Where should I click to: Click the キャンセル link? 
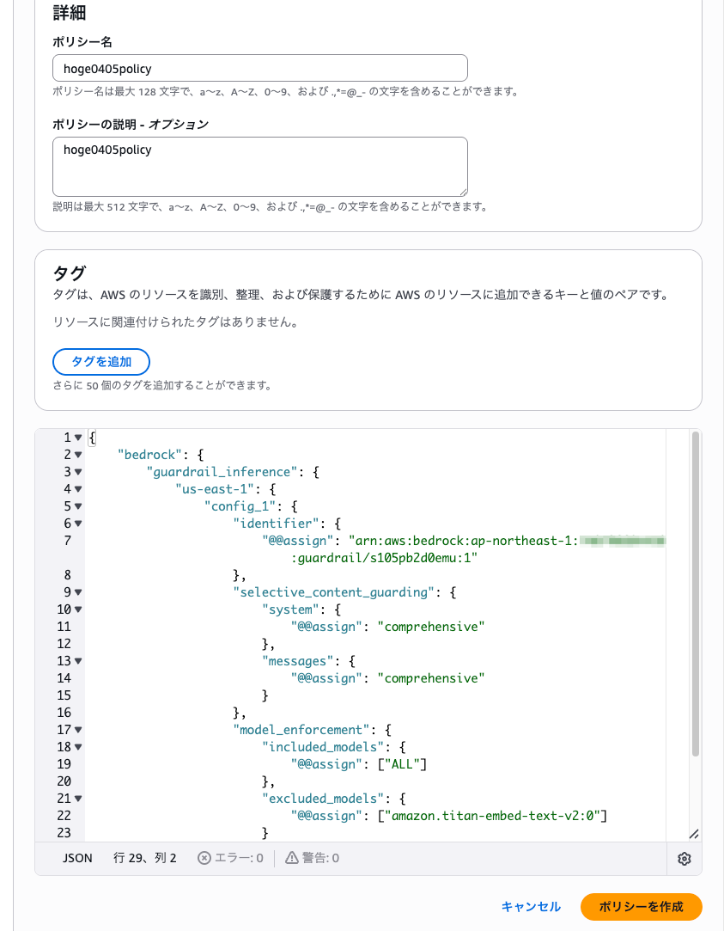[x=531, y=907]
